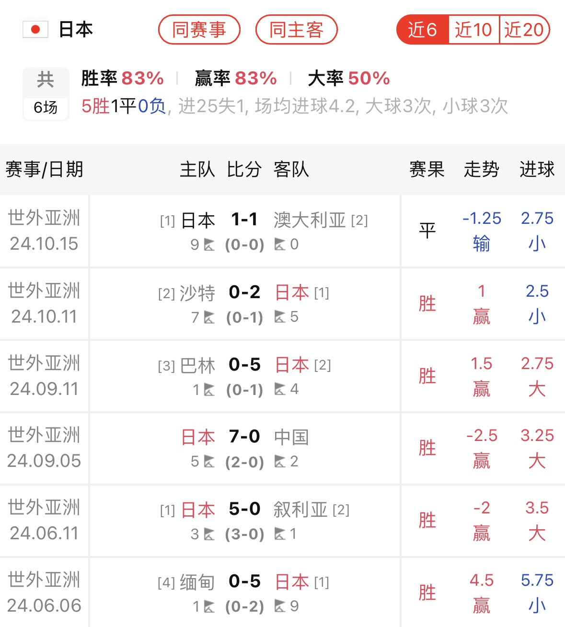Click the home corner kick icon in Japan-Australia row

pyautogui.click(x=209, y=244)
